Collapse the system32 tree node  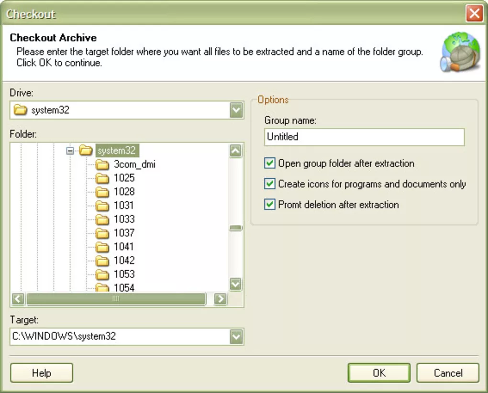click(x=70, y=151)
